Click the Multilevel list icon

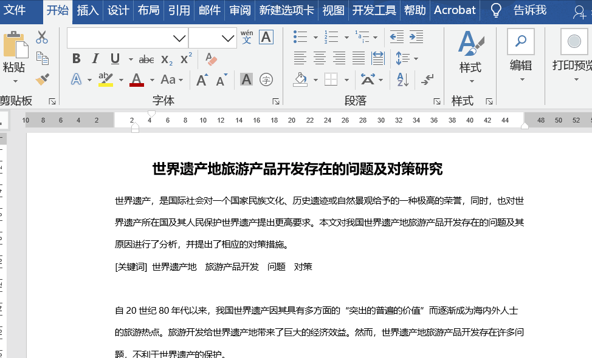click(x=362, y=37)
